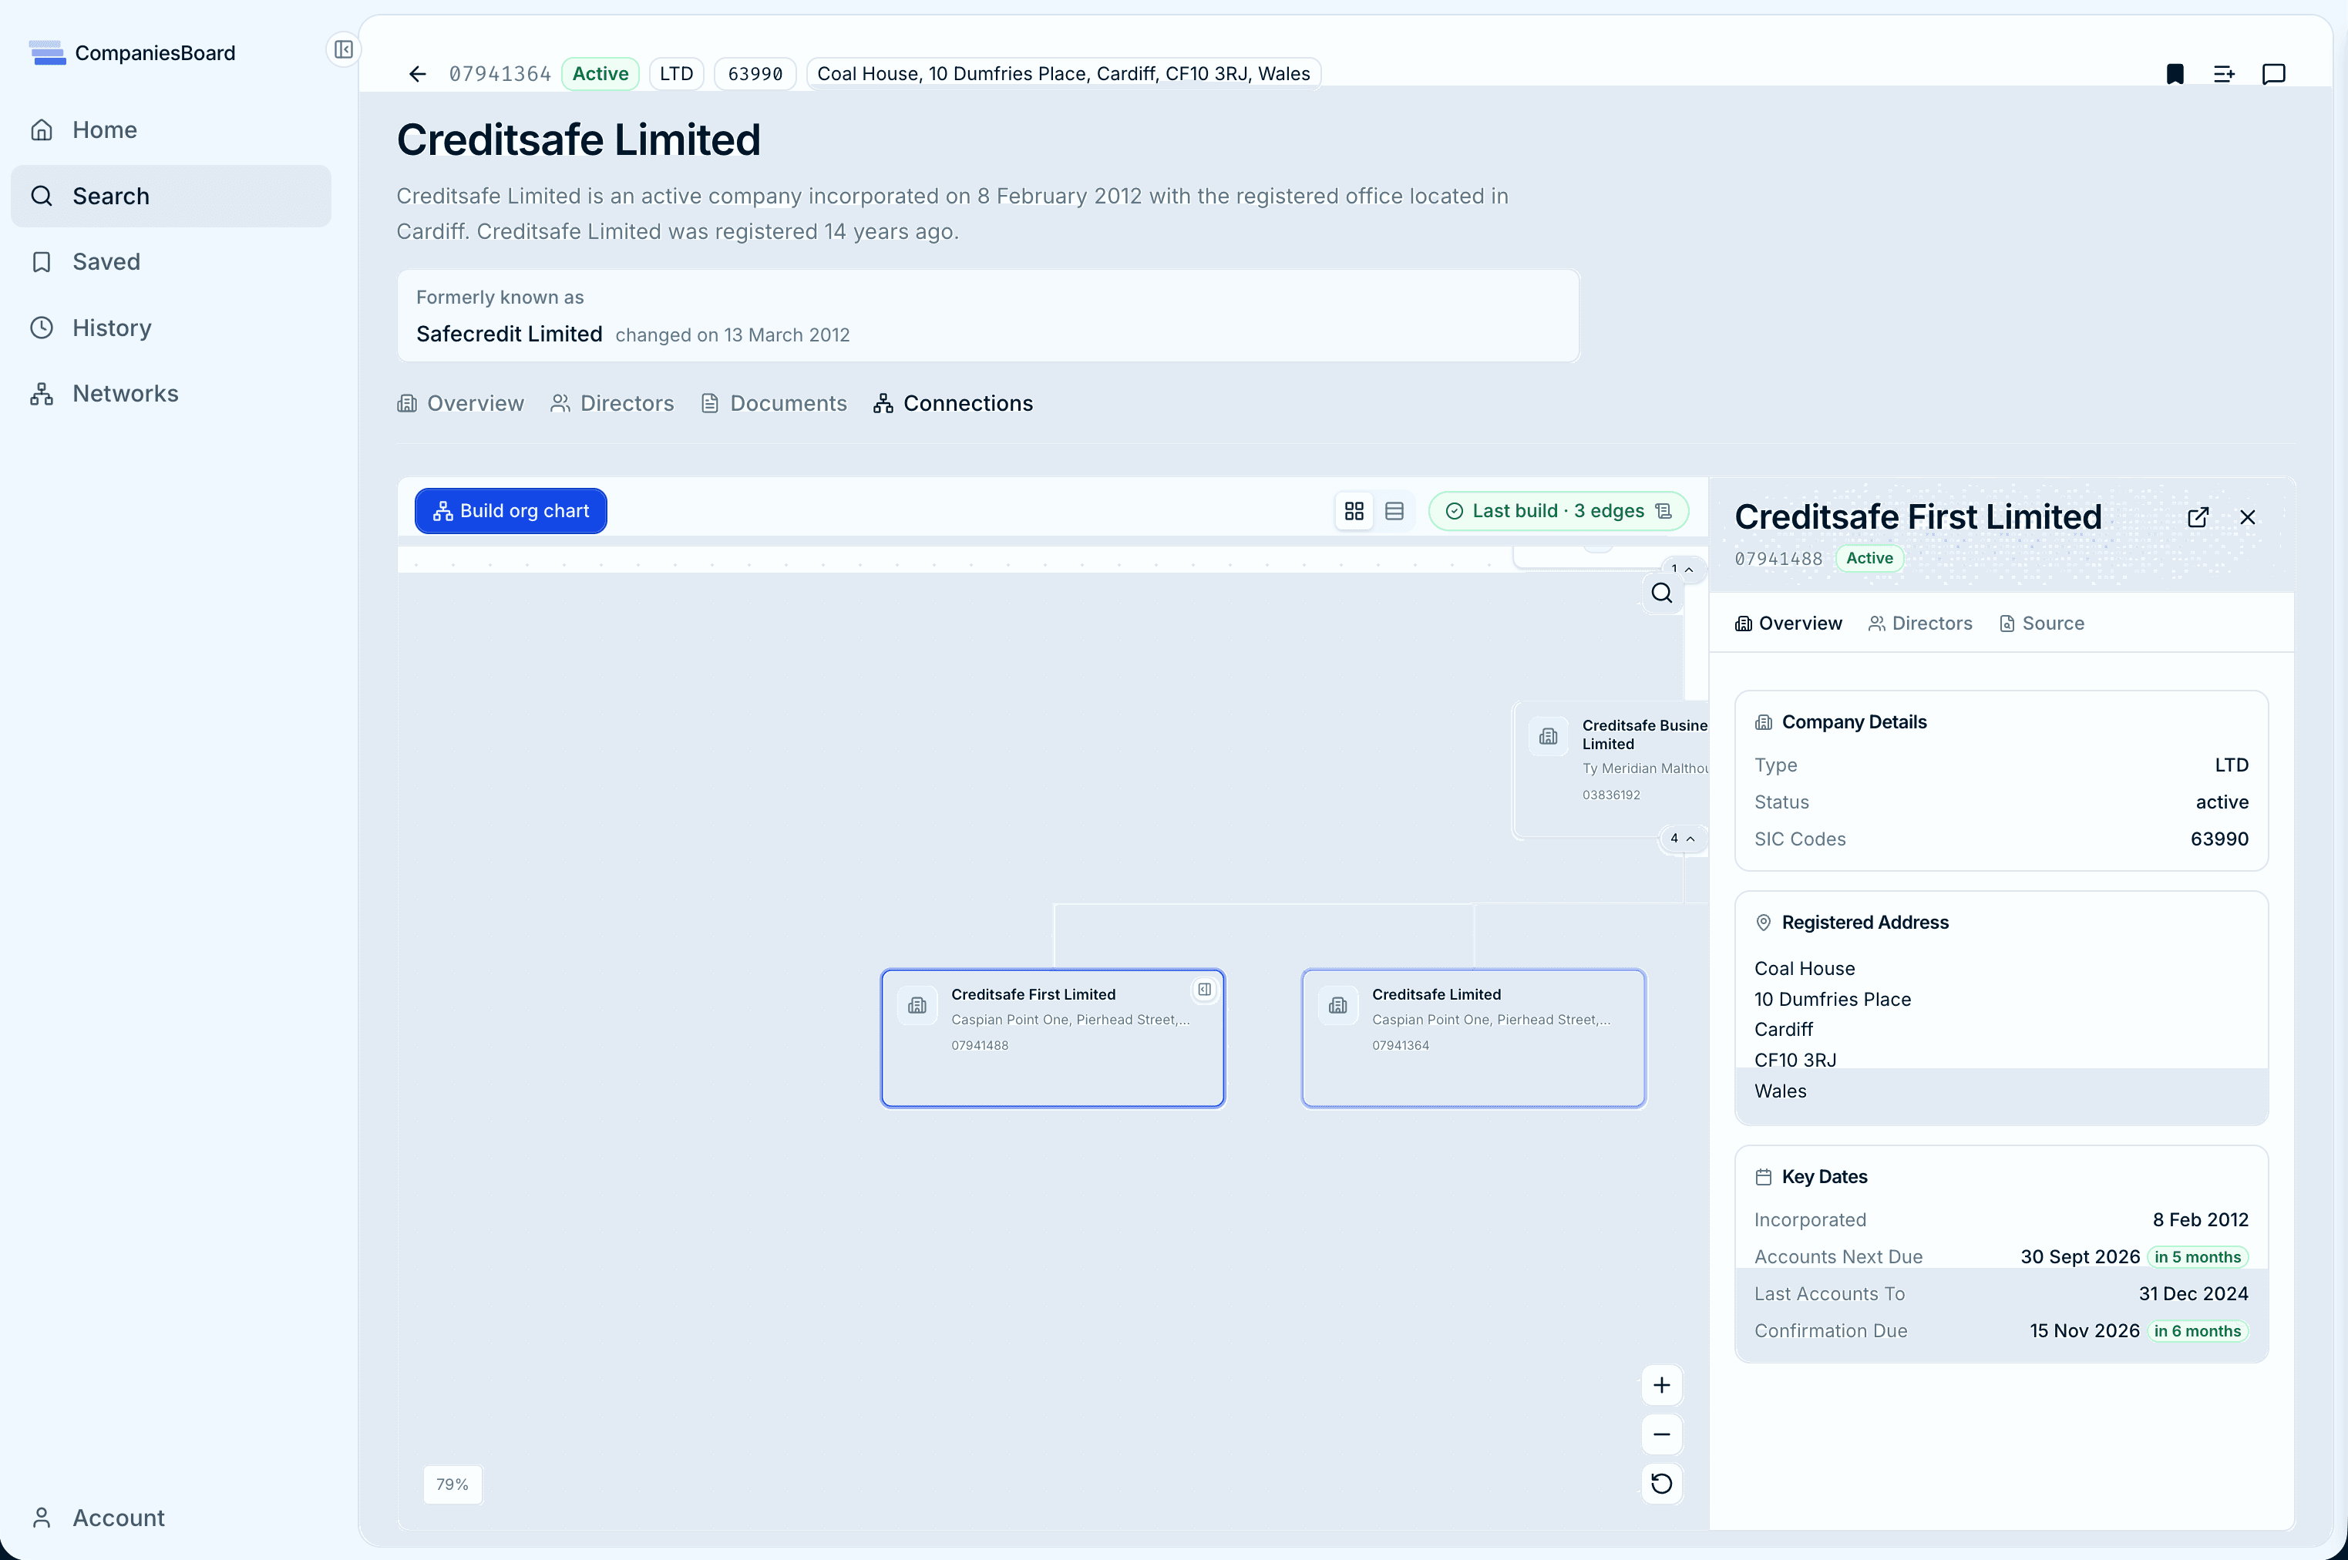Open Saved in the sidebar
The height and width of the screenshot is (1560, 2348).
pyautogui.click(x=171, y=261)
